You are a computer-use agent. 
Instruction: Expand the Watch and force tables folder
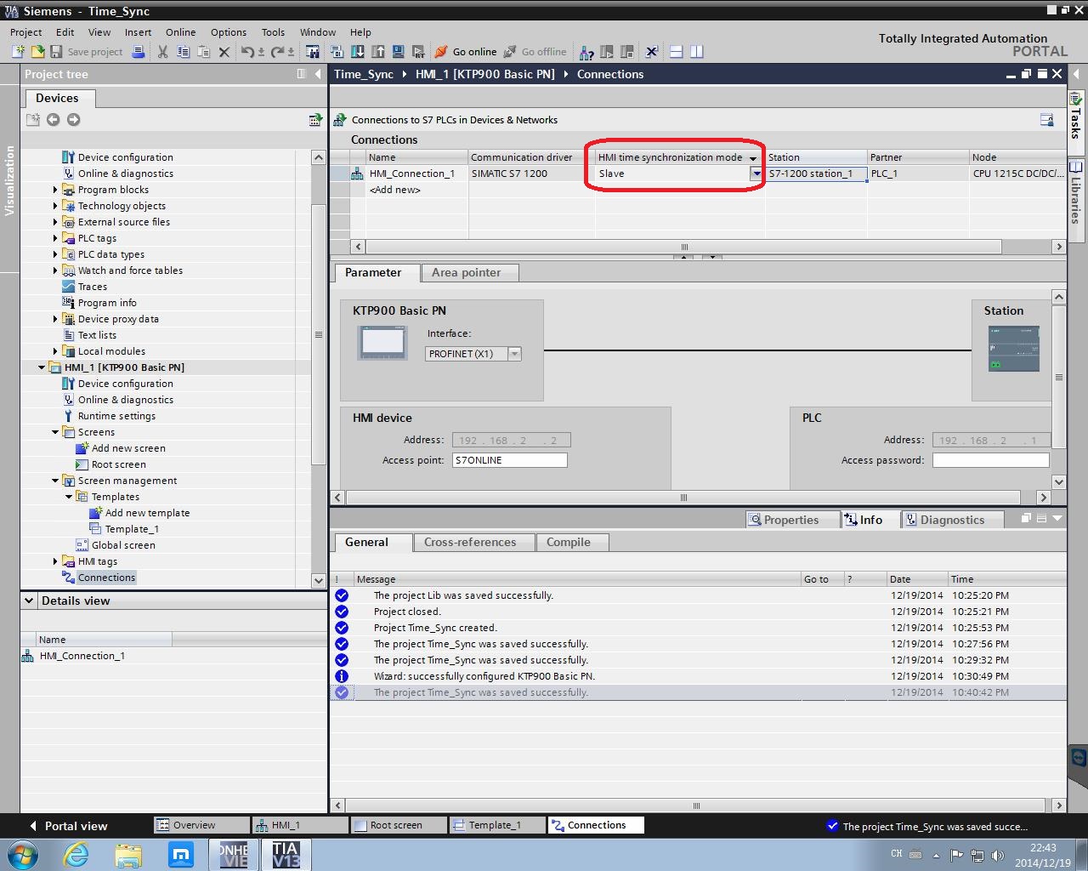(x=55, y=270)
